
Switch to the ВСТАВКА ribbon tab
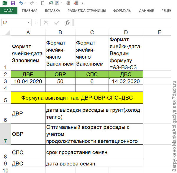(x=53, y=11)
